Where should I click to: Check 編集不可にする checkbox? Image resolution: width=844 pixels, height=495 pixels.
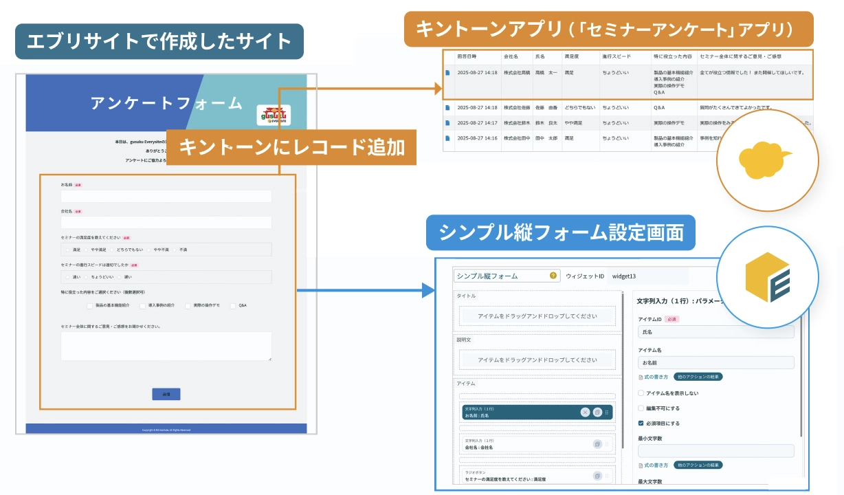coord(641,408)
